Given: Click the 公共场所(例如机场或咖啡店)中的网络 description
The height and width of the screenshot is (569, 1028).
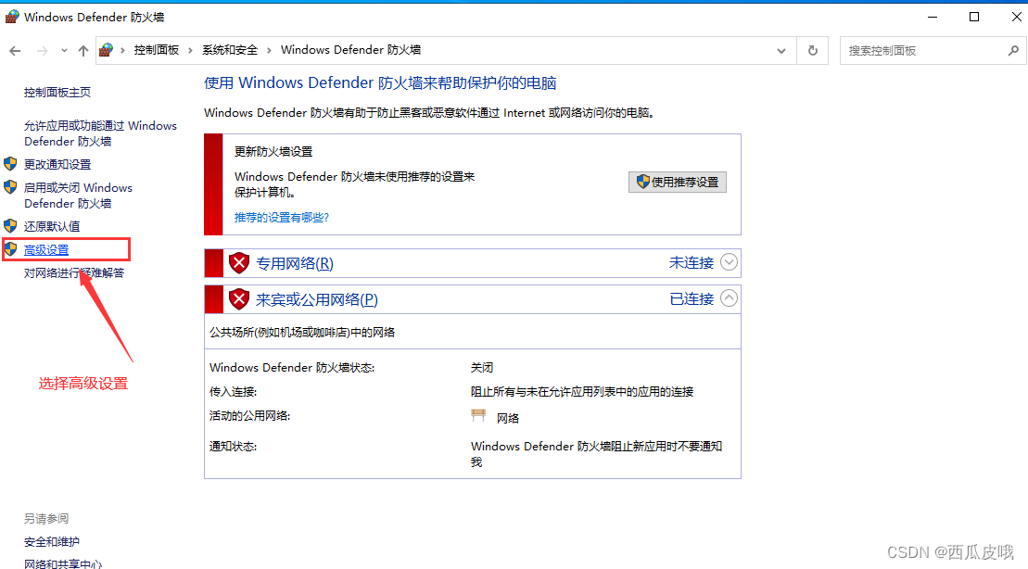Looking at the screenshot, I should 302,333.
